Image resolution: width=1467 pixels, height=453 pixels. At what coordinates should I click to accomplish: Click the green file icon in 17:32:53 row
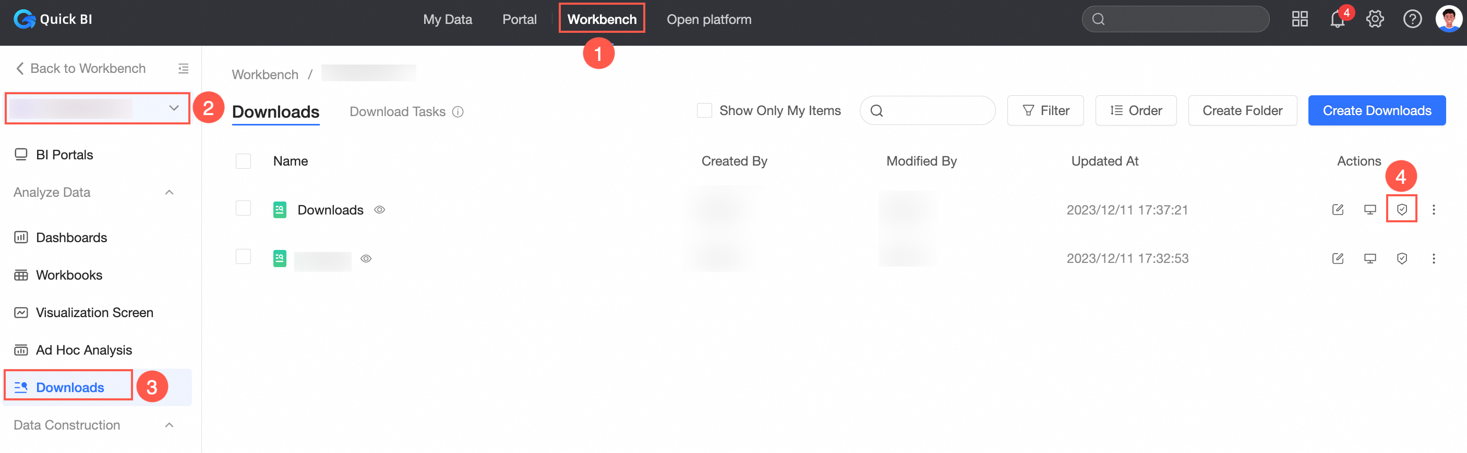(280, 259)
